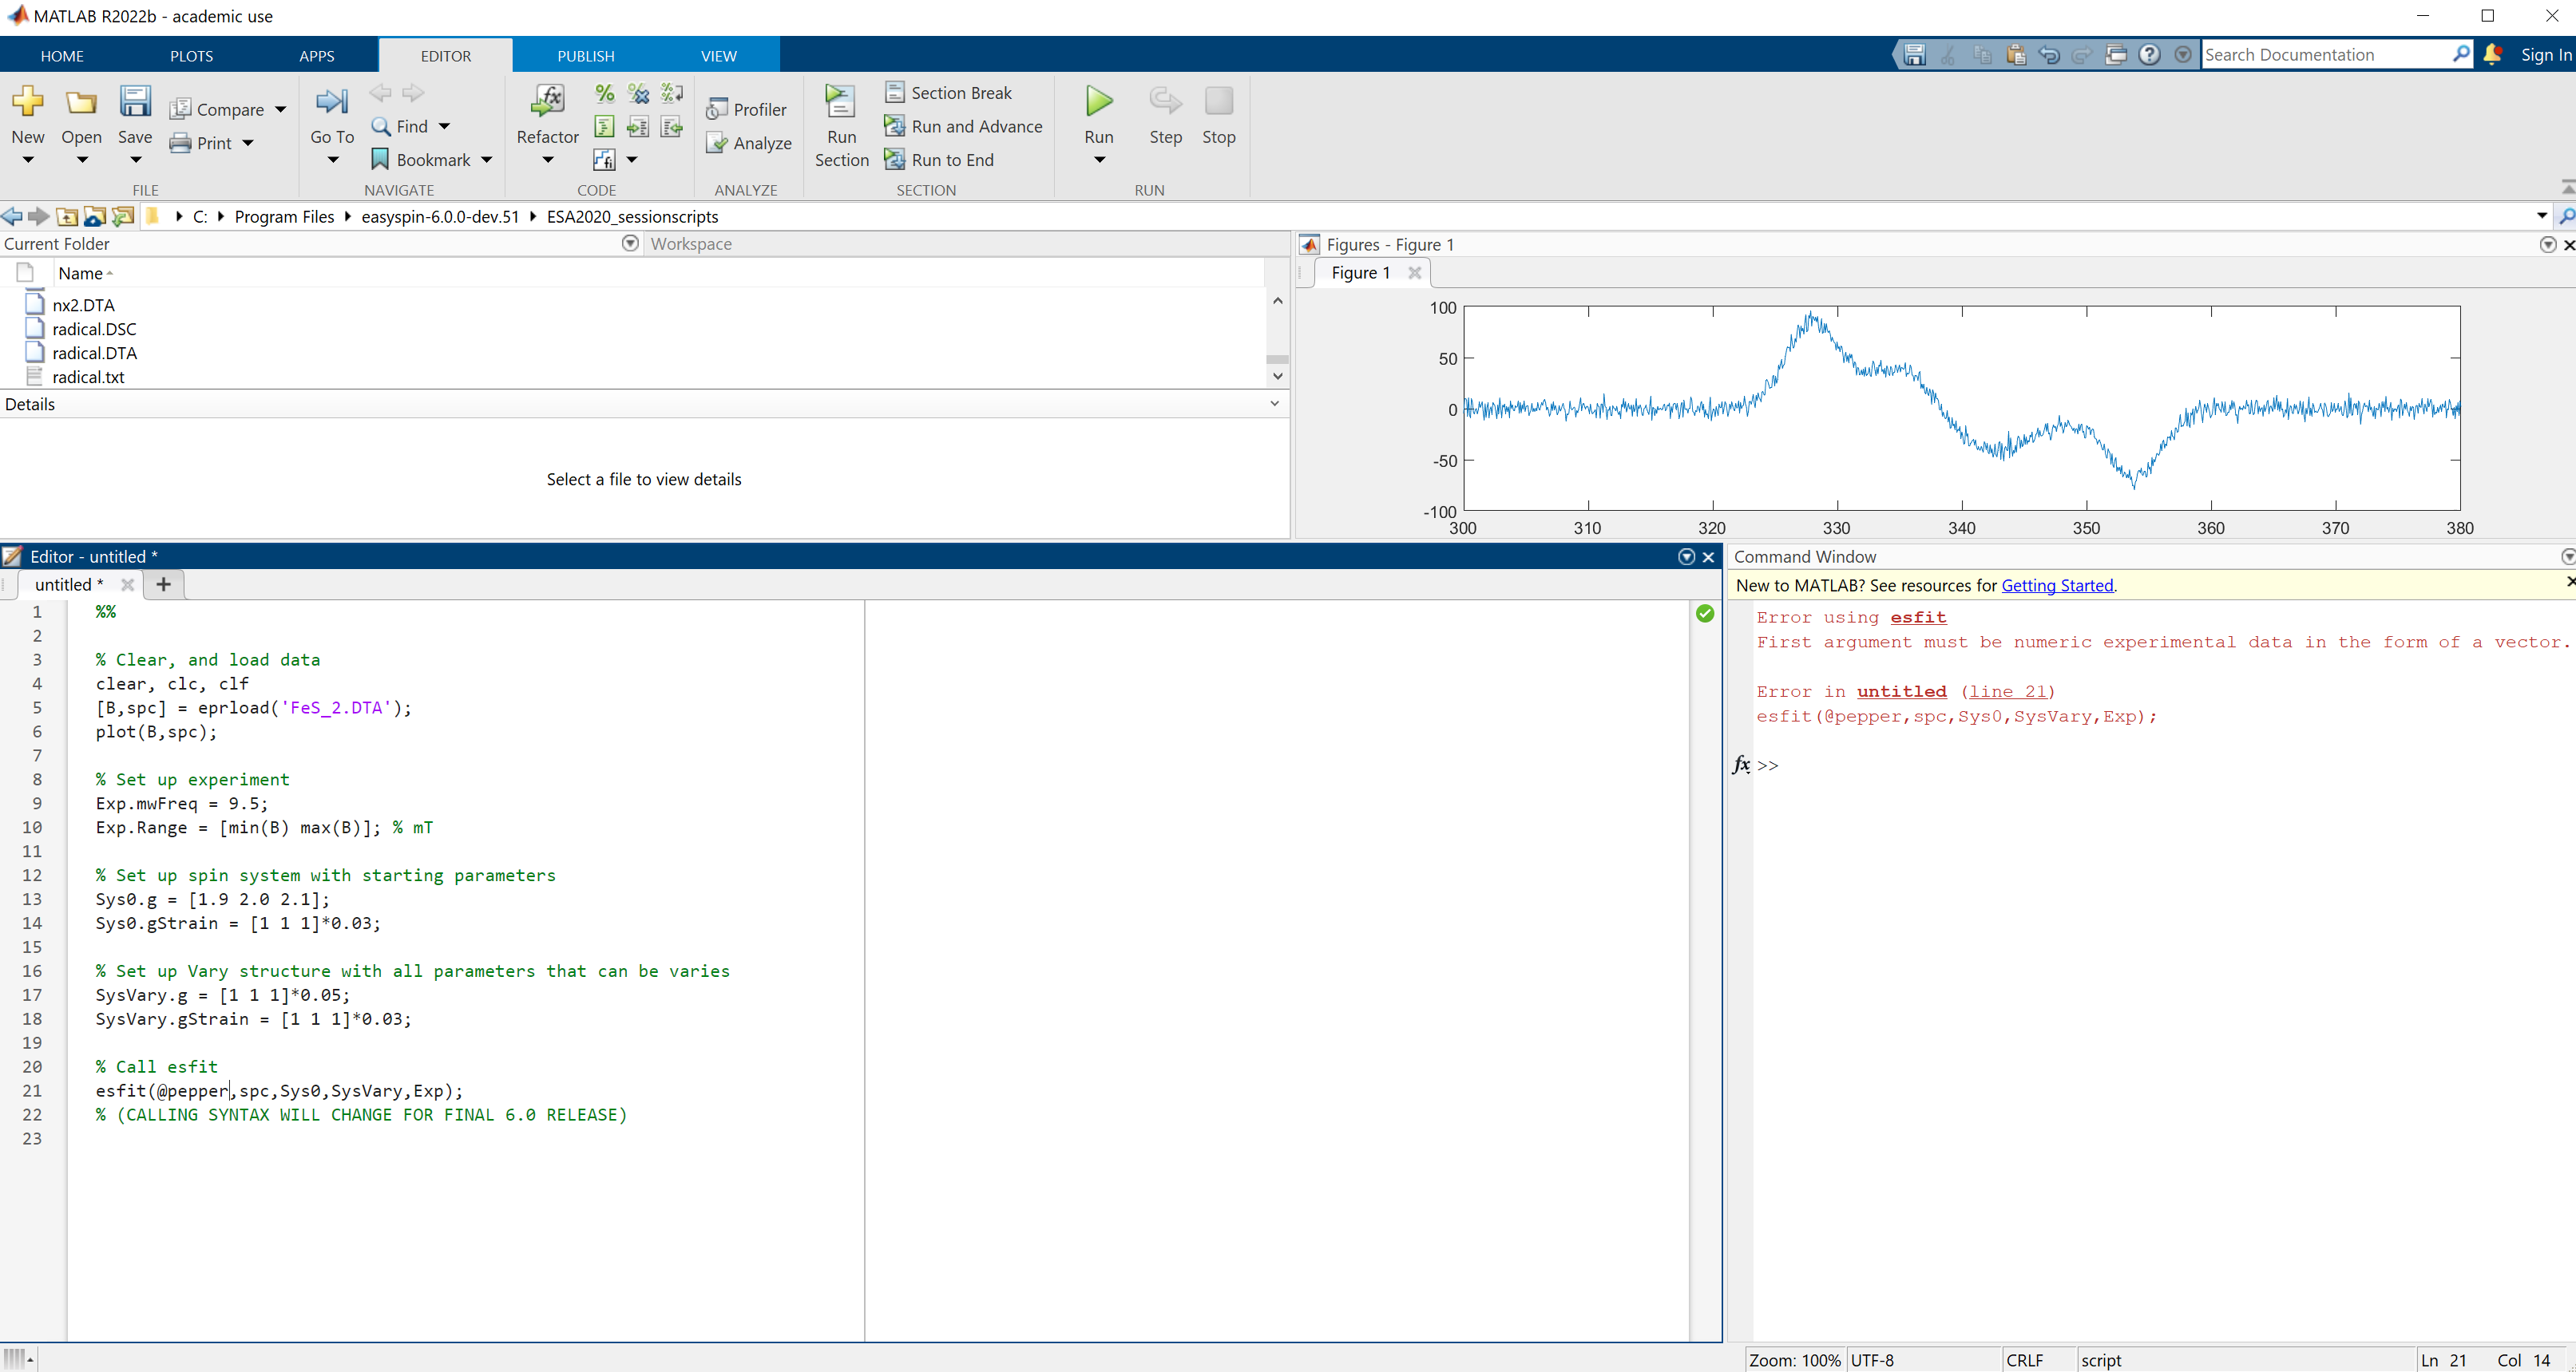Enable Run to End execution
The width and height of the screenshot is (2576, 1372).
pos(949,160)
